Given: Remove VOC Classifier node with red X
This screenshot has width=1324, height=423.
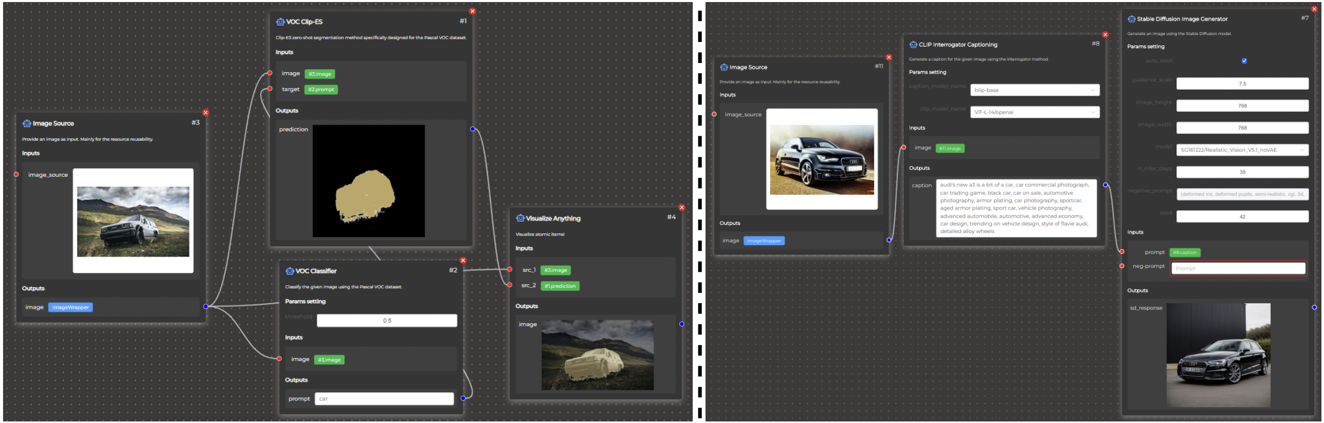Looking at the screenshot, I should (x=463, y=261).
